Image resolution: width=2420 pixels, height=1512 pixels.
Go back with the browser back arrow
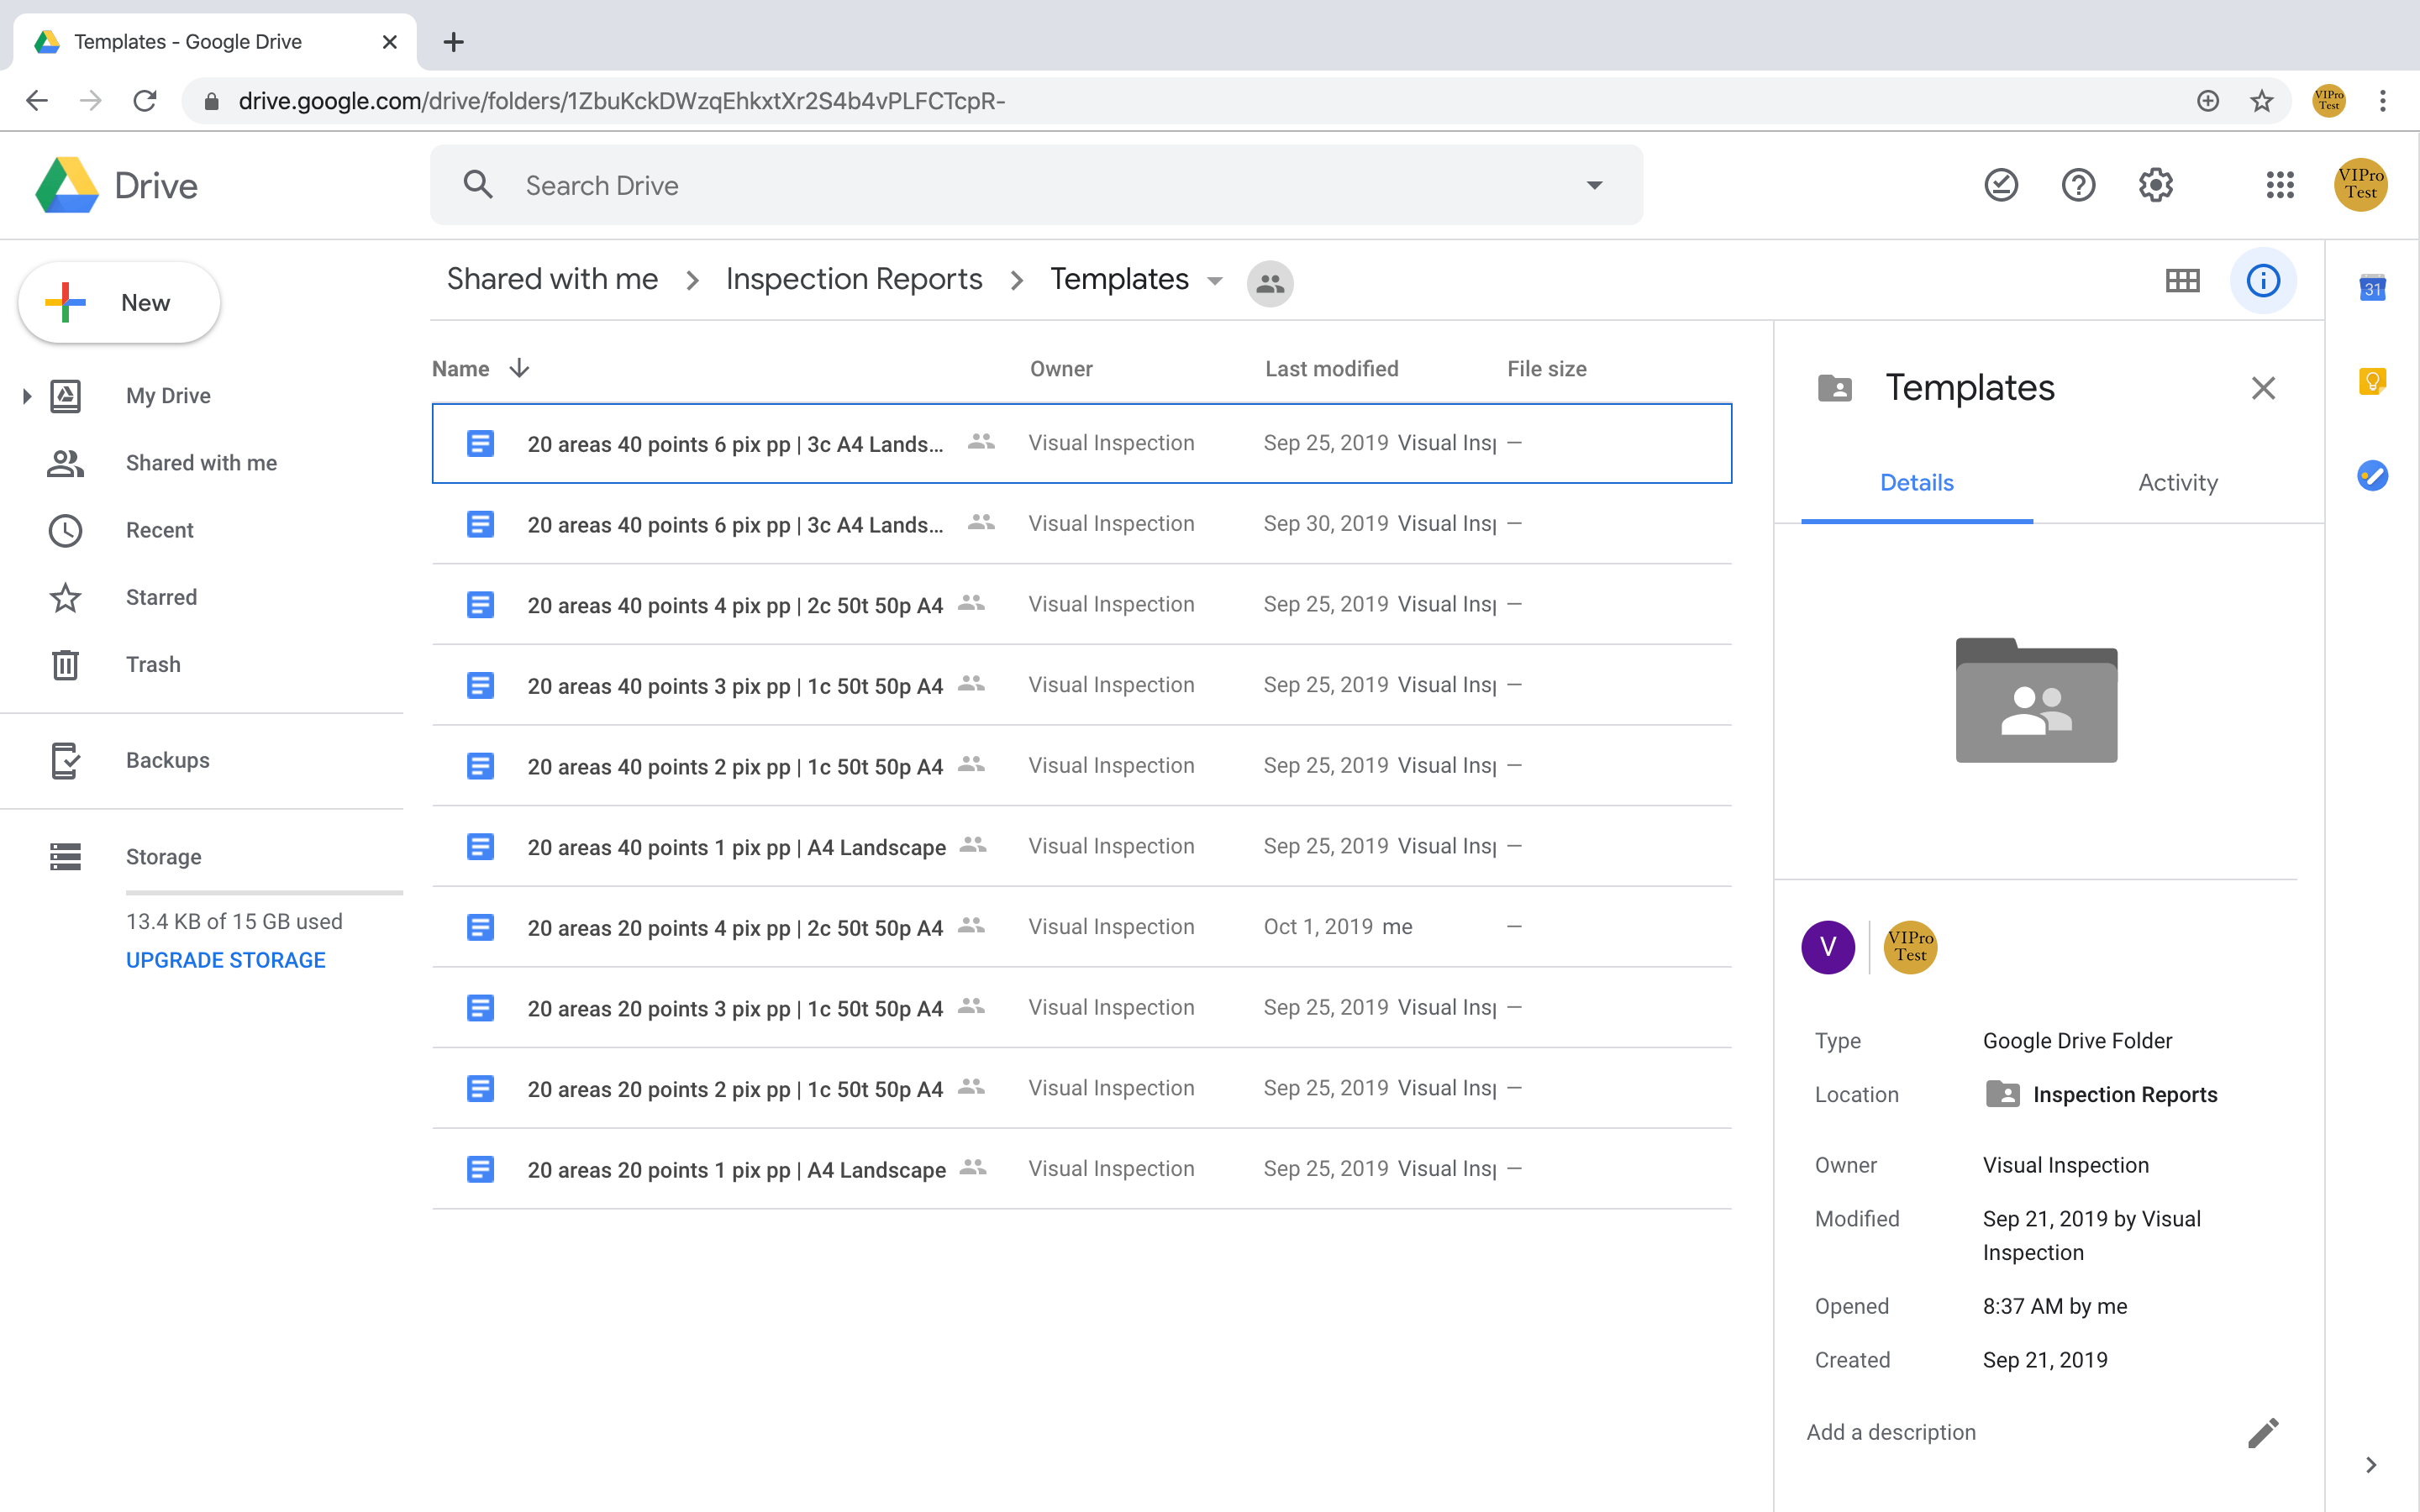[x=37, y=101]
